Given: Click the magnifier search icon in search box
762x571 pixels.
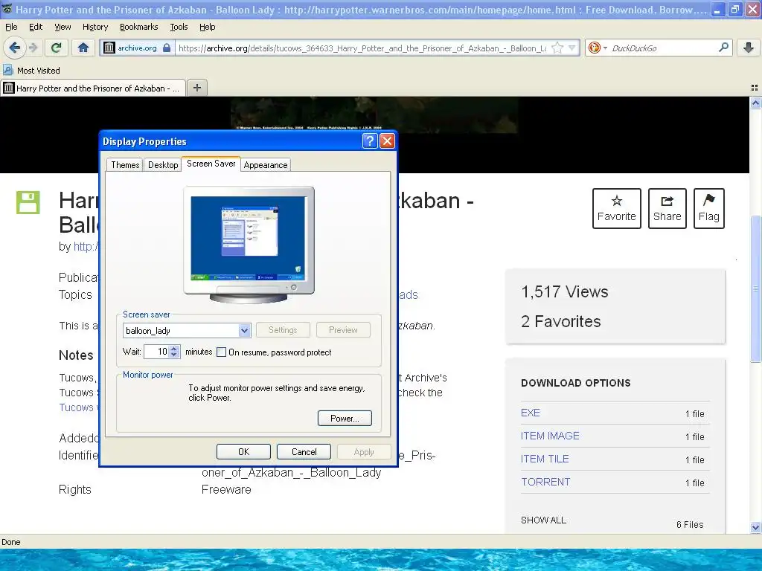Looking at the screenshot, I should (x=723, y=47).
